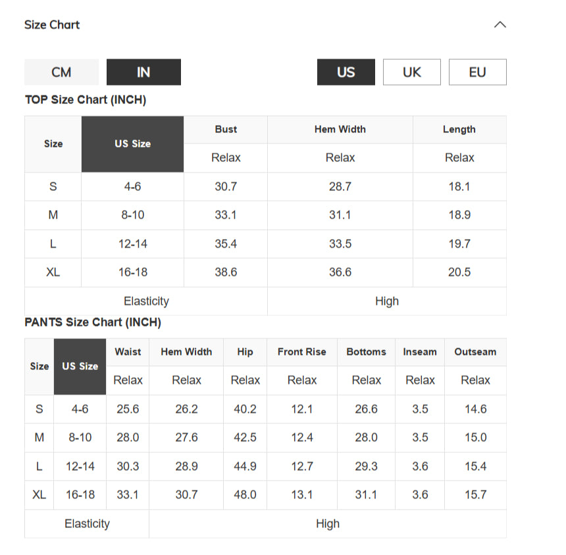Select US sizing region
The image size is (566, 555).
(x=346, y=72)
